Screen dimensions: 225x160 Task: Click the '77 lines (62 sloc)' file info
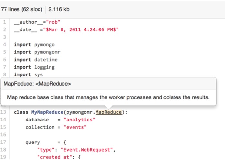(x=21, y=9)
